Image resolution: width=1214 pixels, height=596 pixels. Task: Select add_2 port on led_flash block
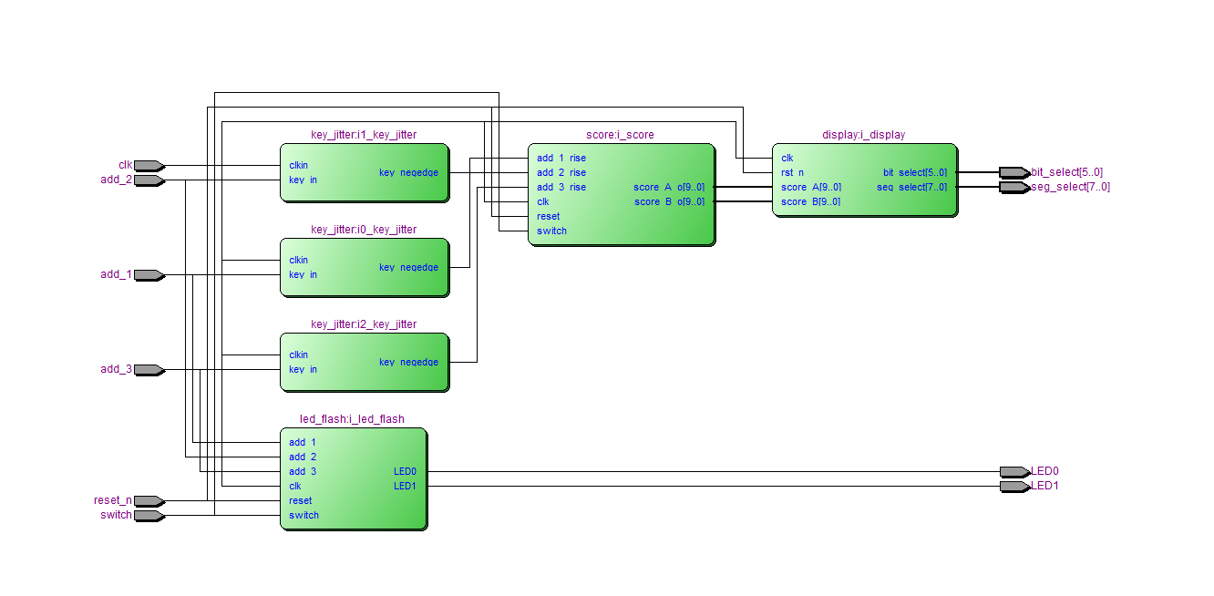click(303, 457)
